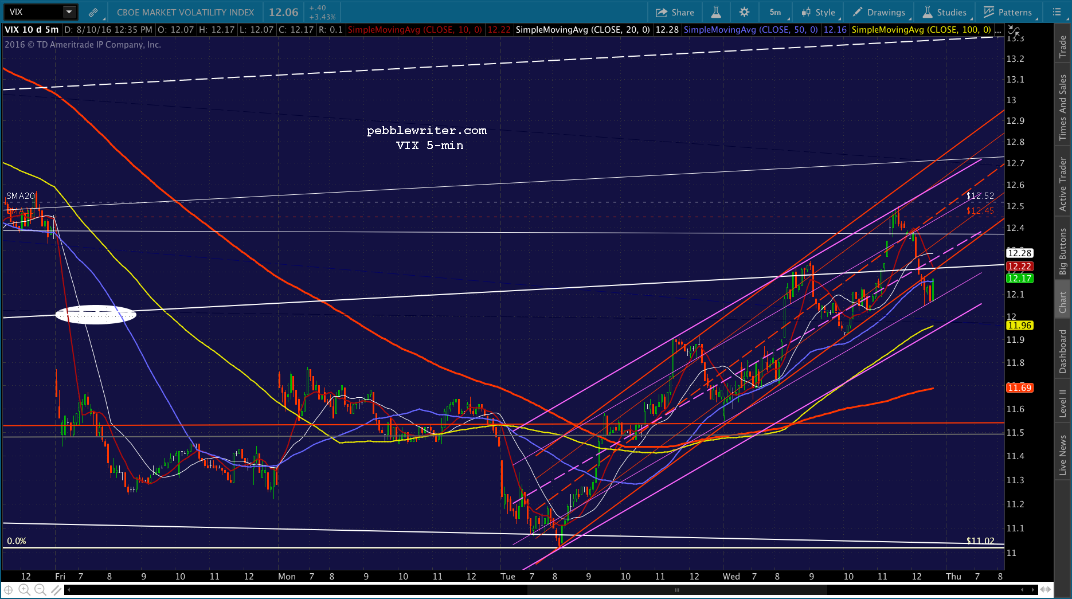Click the VIX symbol input field
This screenshot has width=1072, height=599.
(x=34, y=12)
